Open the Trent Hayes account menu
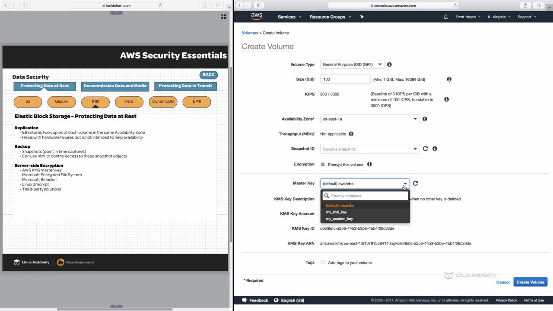553x311 pixels. pyautogui.click(x=468, y=17)
